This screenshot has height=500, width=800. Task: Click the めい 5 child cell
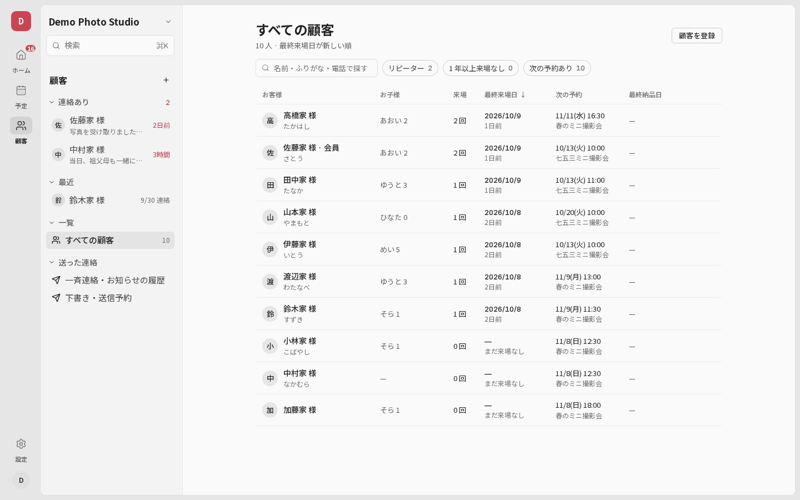390,249
